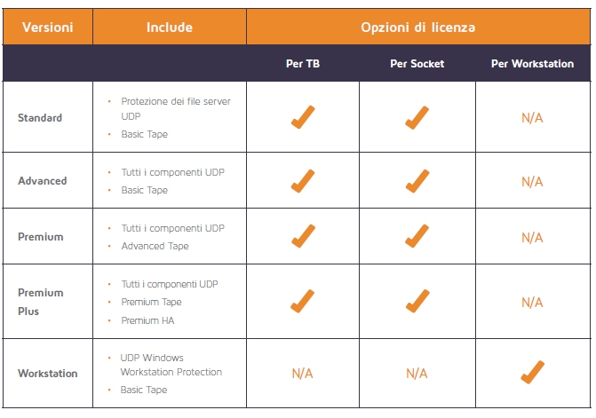Select the Include column header

tap(170, 28)
